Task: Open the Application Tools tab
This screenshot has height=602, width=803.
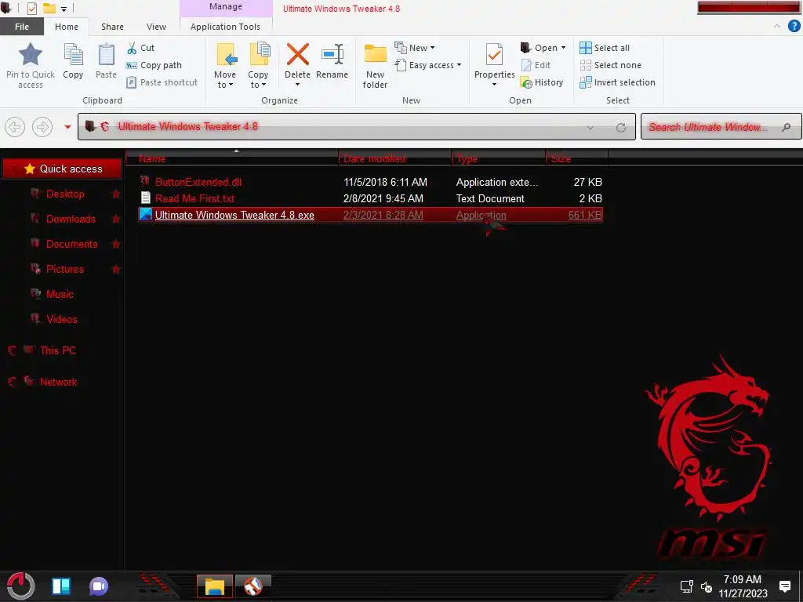Action: [x=225, y=27]
